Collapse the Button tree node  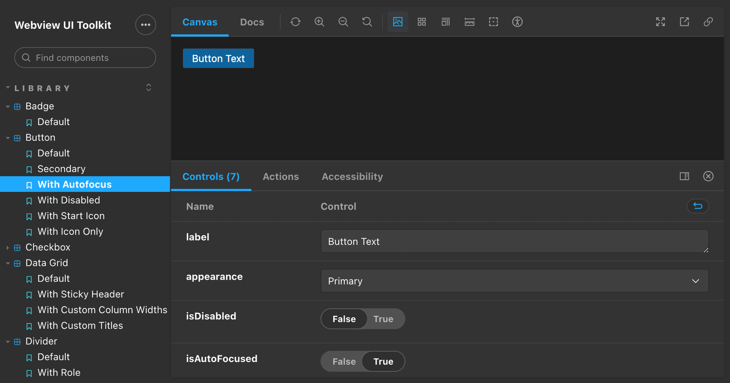8,138
